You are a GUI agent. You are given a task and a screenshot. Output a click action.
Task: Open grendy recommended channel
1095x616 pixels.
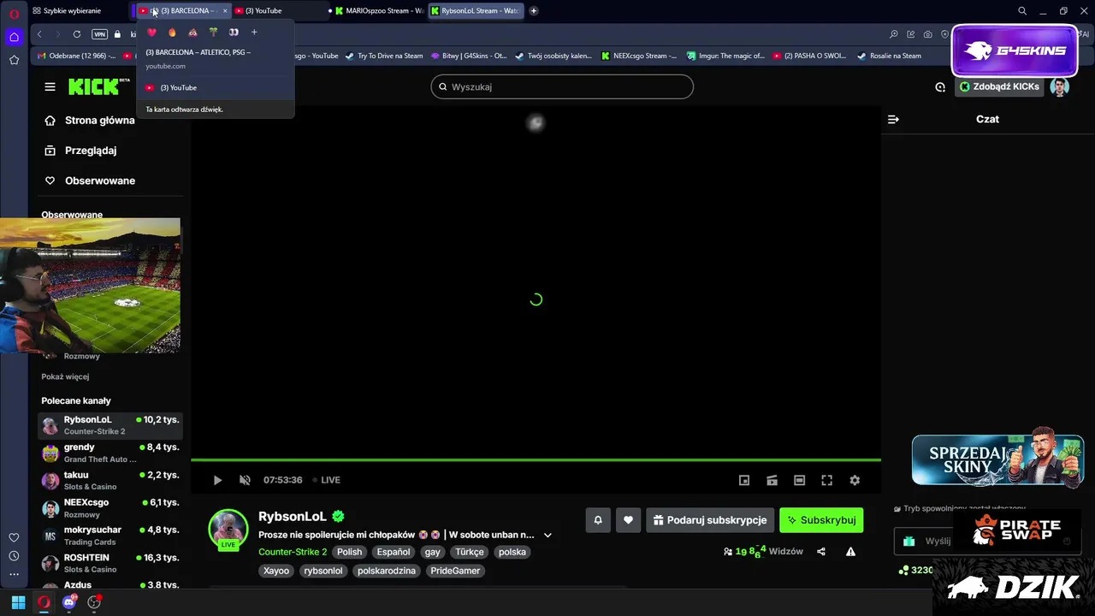pyautogui.click(x=109, y=453)
